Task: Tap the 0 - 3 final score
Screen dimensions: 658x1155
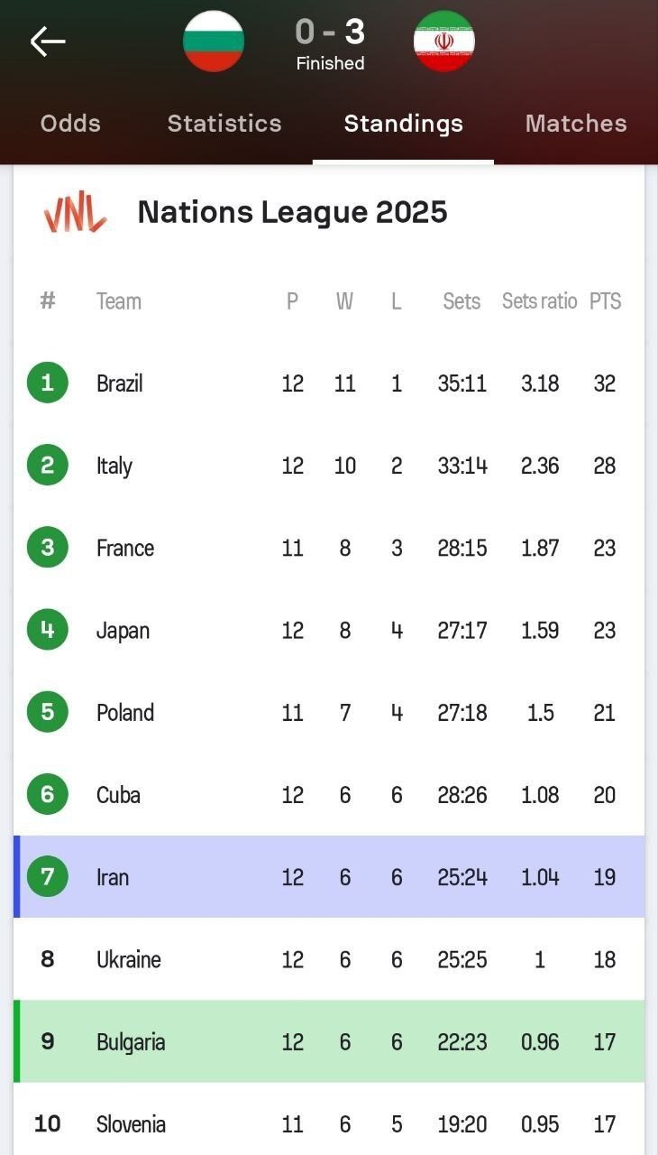Action: coord(330,33)
